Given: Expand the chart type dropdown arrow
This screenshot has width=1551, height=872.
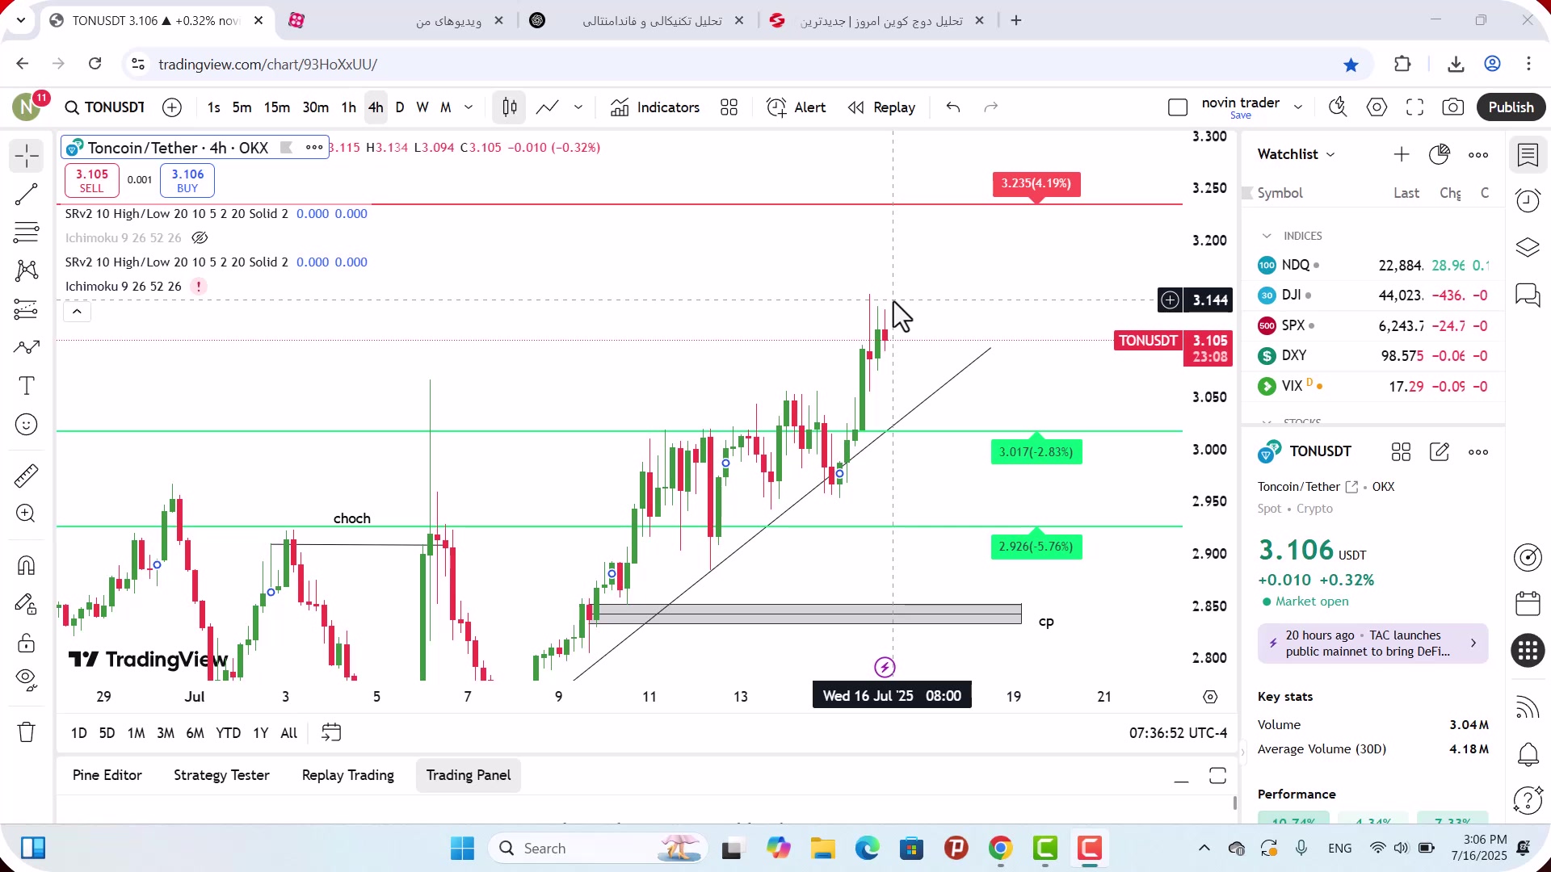Looking at the screenshot, I should click(x=578, y=107).
